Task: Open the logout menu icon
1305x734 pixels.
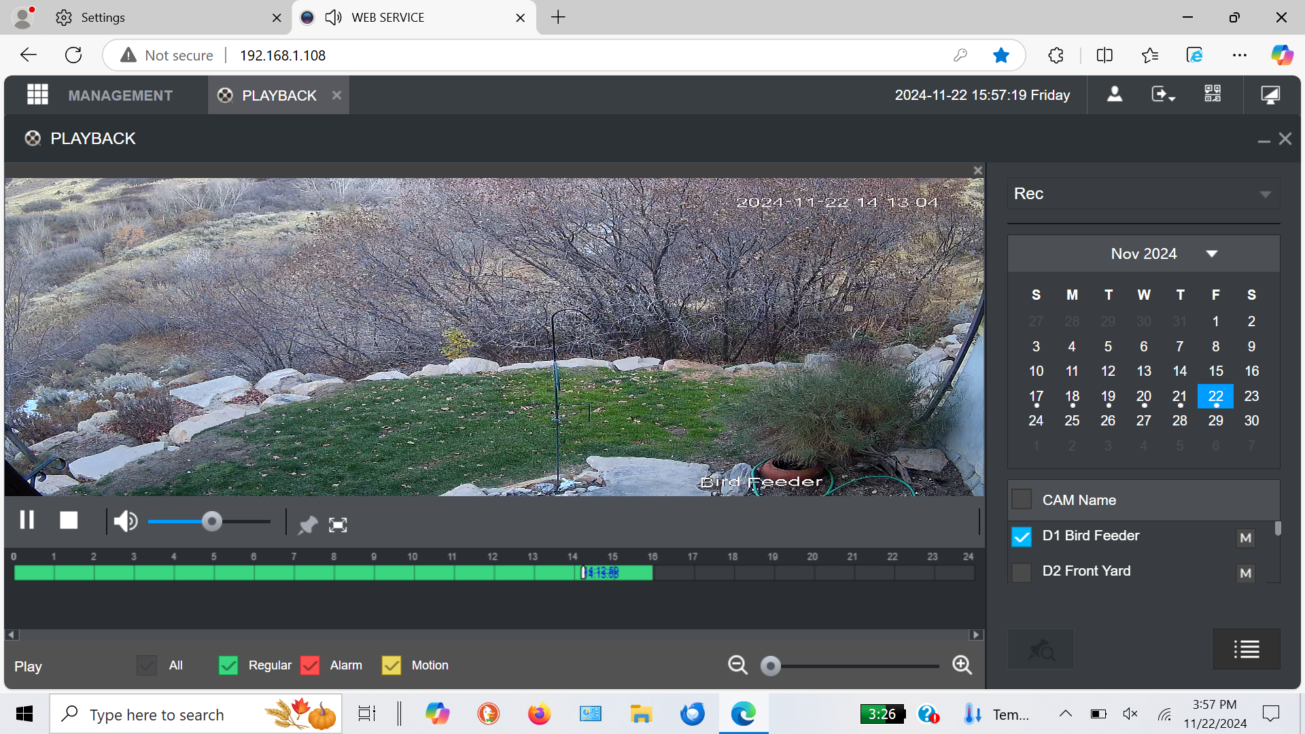Action: click(x=1163, y=94)
